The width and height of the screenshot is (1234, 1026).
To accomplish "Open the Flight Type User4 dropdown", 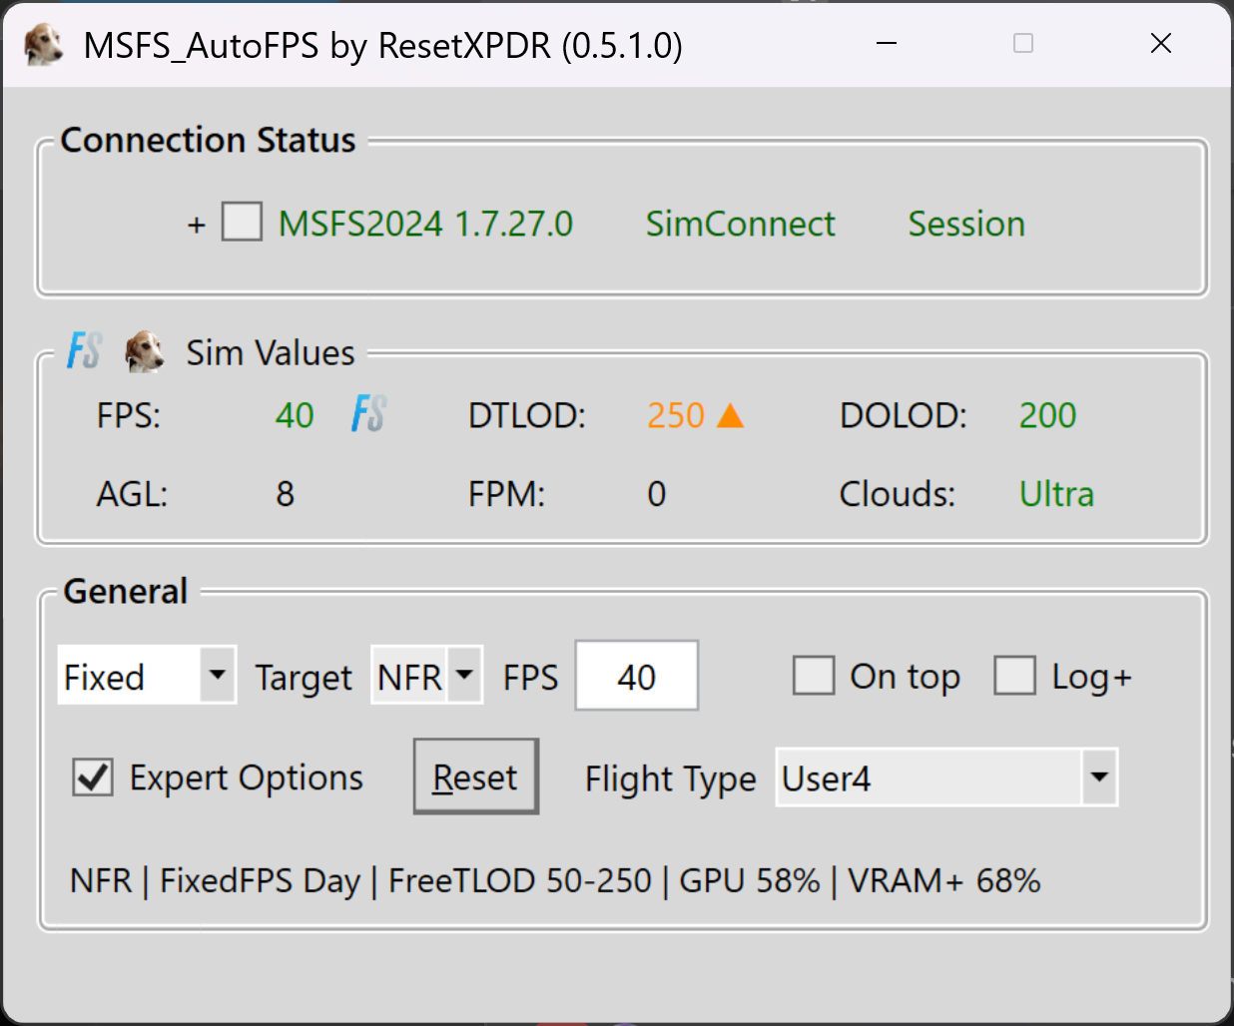I will click(946, 776).
